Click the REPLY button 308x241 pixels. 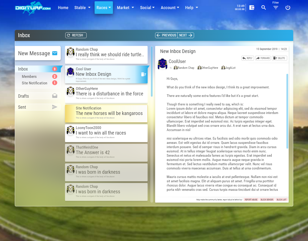(248, 58)
